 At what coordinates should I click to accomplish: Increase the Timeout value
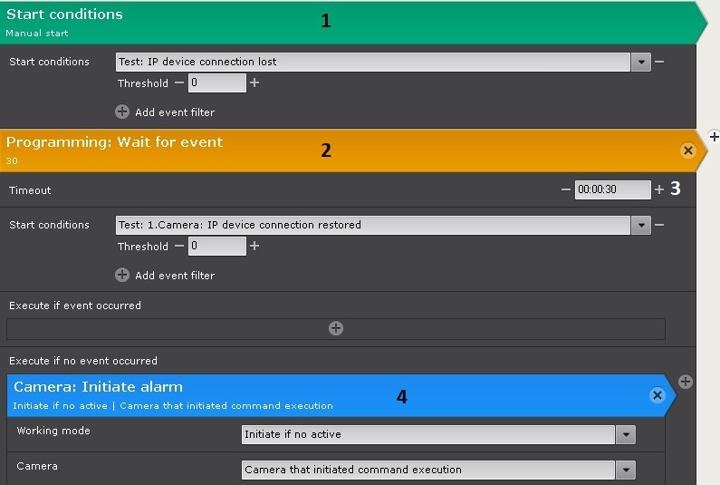(659, 189)
